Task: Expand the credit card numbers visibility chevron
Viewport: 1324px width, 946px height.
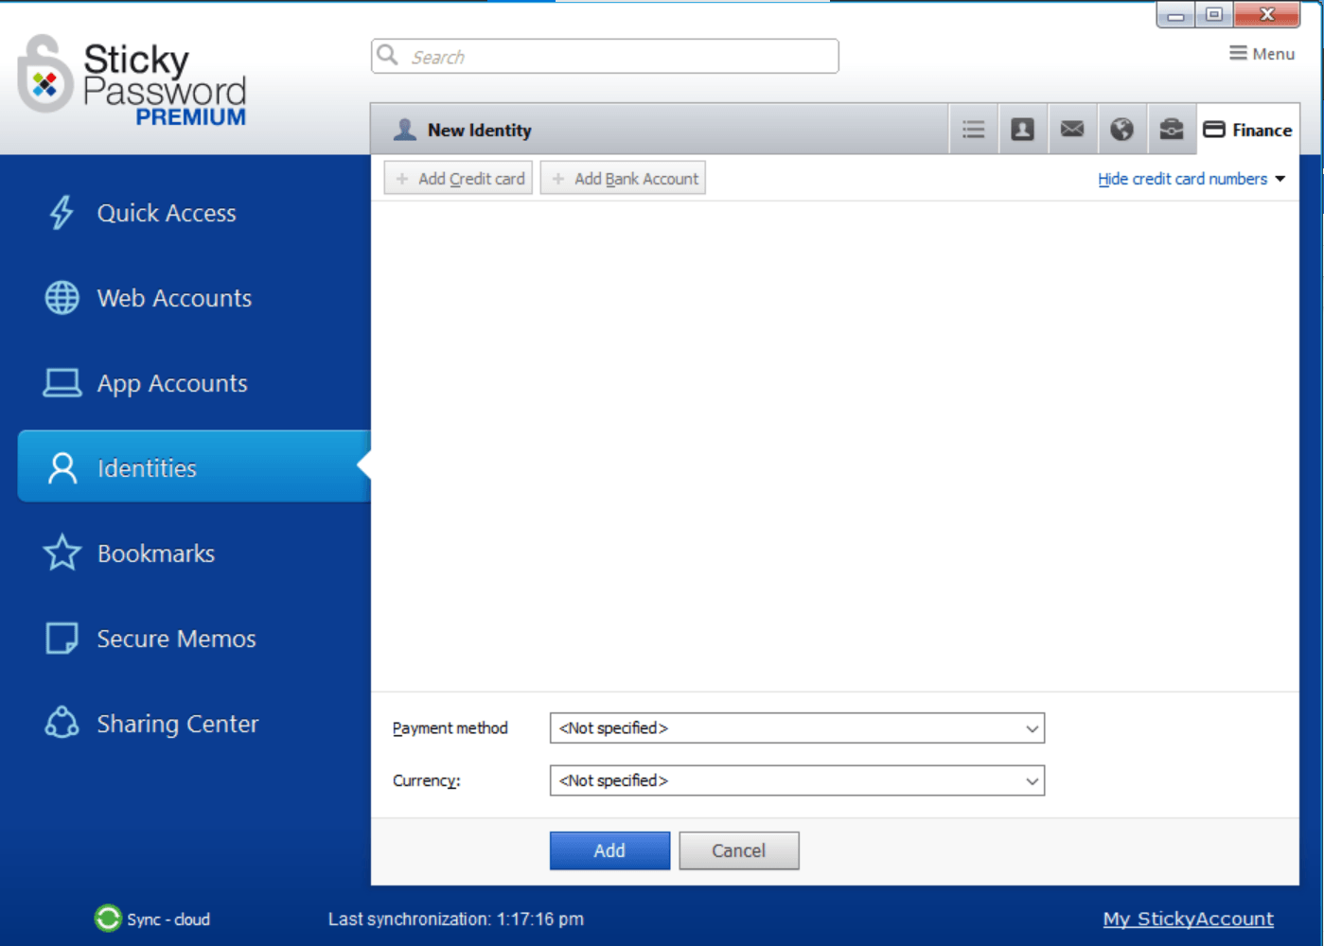Action: [1281, 178]
